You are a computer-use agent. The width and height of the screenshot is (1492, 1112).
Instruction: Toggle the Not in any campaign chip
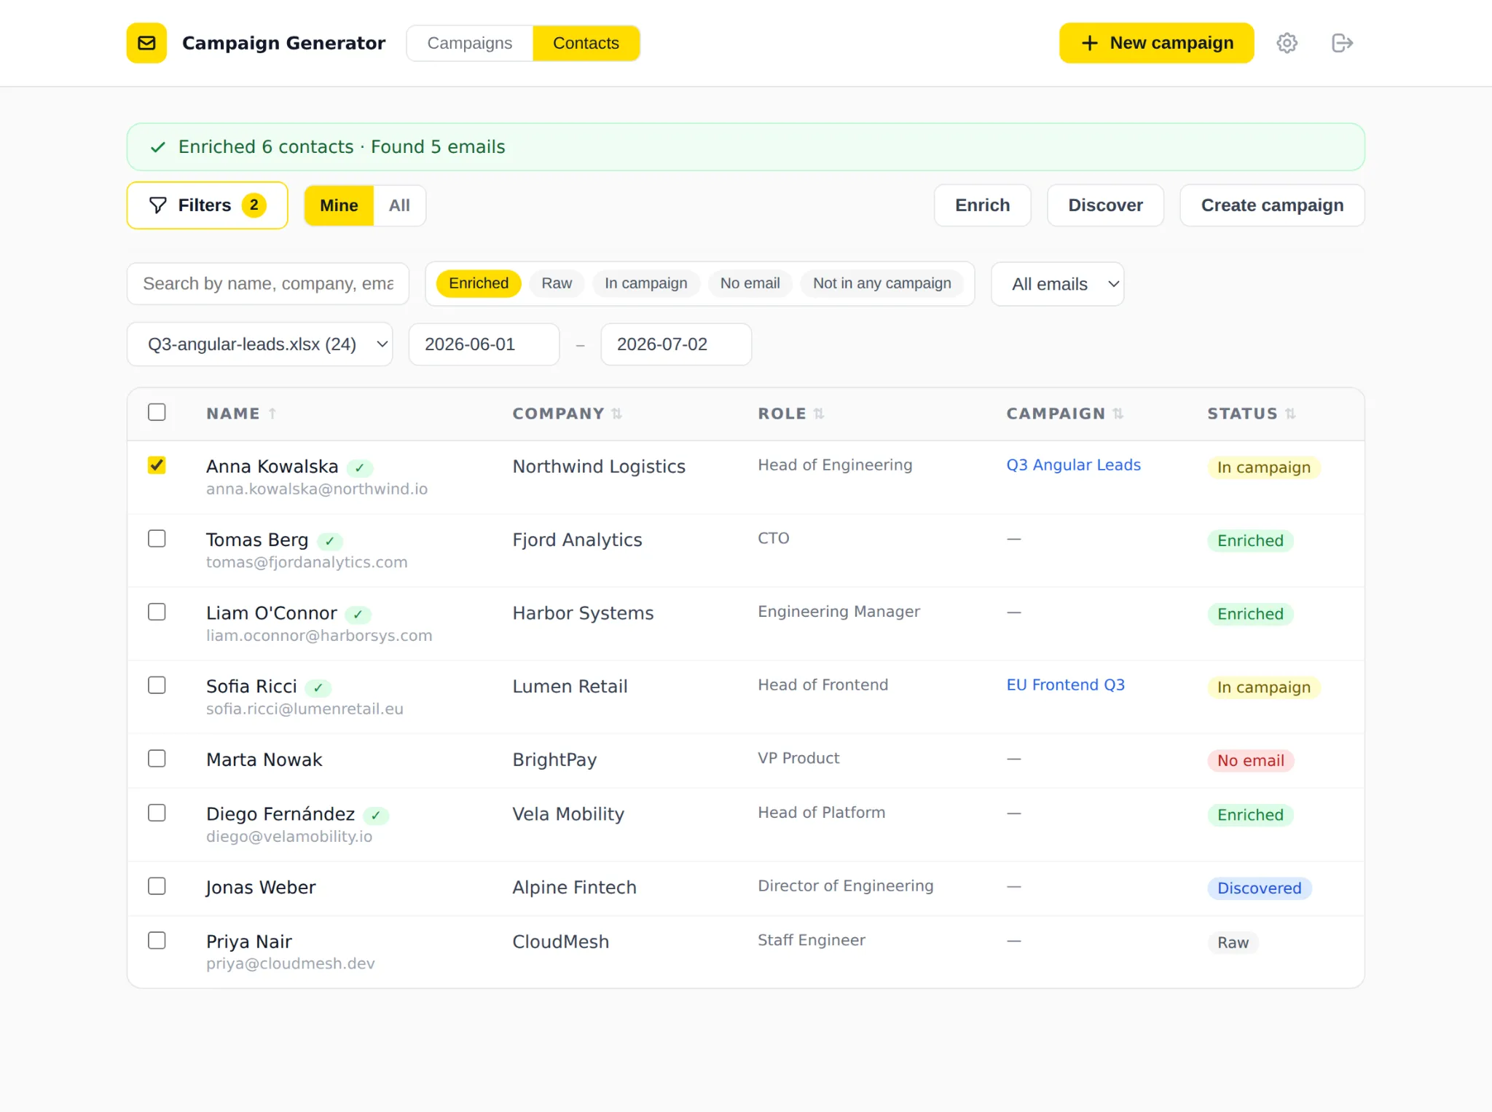point(882,283)
